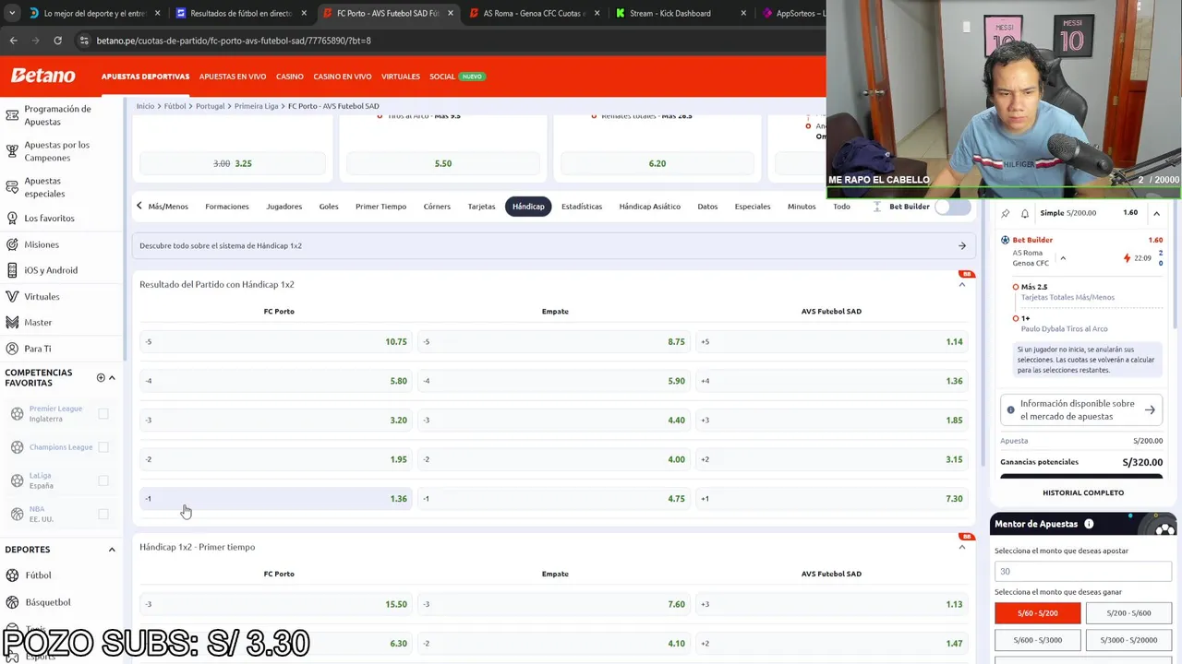Open Master in sidebar

tap(38, 322)
